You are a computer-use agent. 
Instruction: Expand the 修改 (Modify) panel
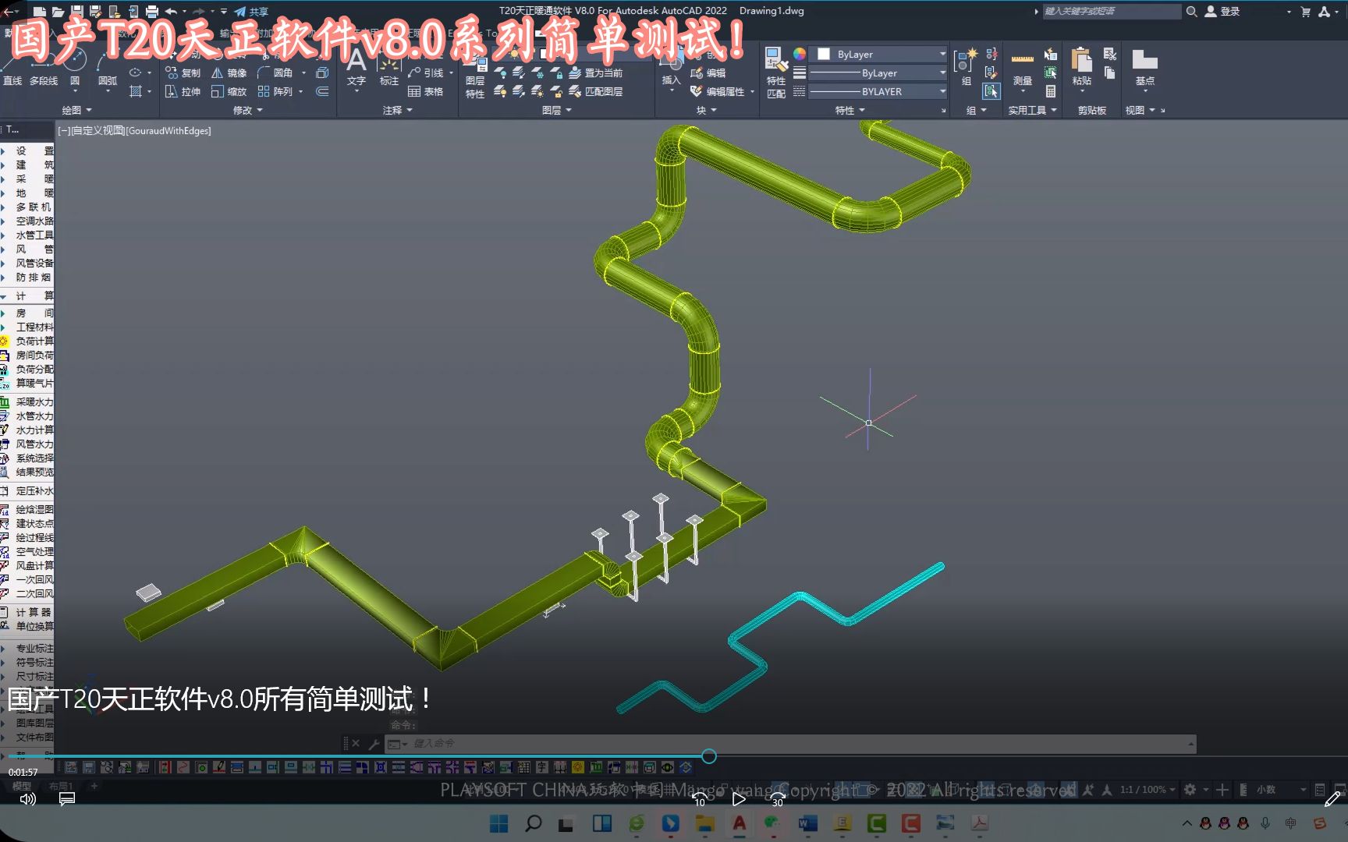[x=248, y=110]
